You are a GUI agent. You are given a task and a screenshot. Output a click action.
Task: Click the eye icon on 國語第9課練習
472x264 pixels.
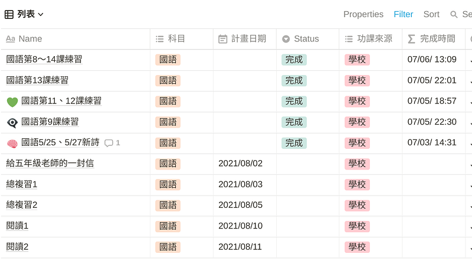point(12,122)
